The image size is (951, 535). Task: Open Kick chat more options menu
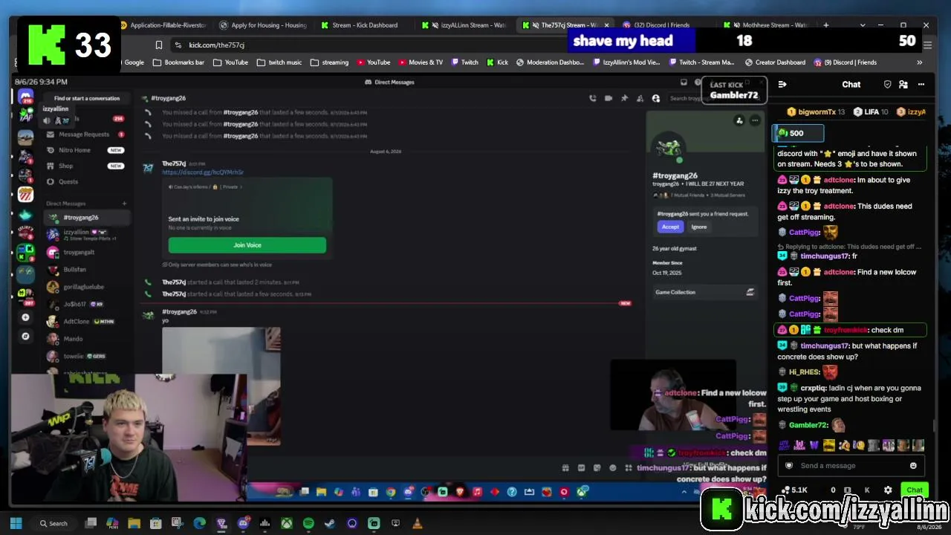pyautogui.click(x=921, y=85)
